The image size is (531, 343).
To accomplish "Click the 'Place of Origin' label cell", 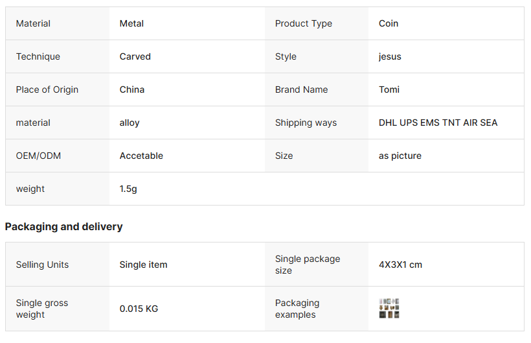I will click(x=47, y=89).
